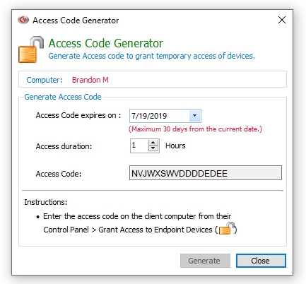Viewport: 306px width, 284px height.
Task: Click the Maximum 30 days note
Action: pyautogui.click(x=195, y=129)
